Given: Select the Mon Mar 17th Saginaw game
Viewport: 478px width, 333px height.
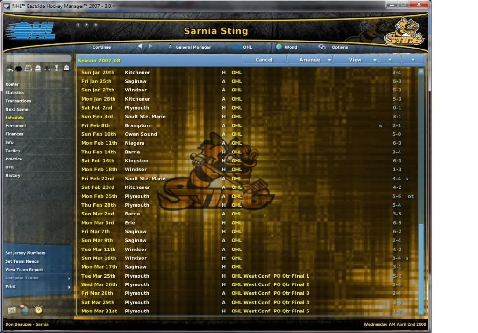Looking at the screenshot, I should click(x=248, y=267).
